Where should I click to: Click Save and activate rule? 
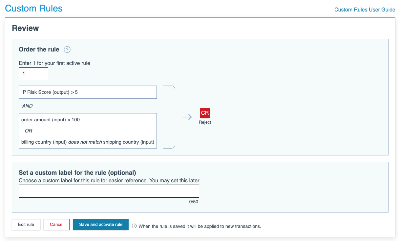click(101, 225)
